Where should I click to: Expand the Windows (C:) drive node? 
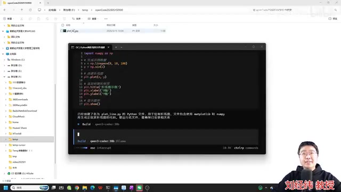pos(4,60)
